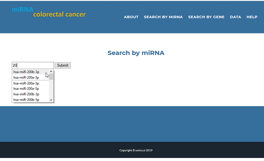Click the suggestion list scrollbar track below thumb

[x=51, y=90]
